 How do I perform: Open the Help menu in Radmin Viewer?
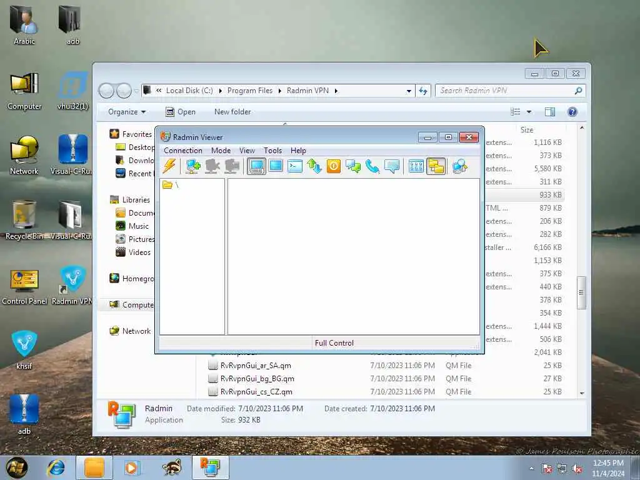(298, 151)
